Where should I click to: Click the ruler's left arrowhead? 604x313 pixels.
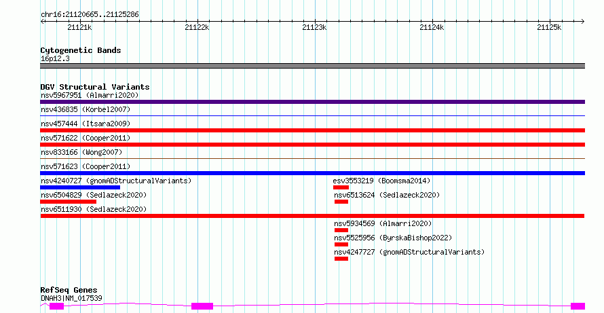tap(42, 22)
